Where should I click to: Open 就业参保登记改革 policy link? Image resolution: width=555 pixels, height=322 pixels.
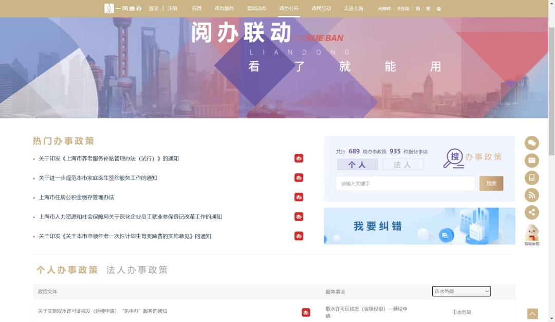point(130,217)
